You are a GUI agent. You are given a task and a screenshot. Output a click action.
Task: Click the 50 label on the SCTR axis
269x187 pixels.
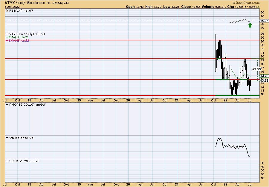(x=262, y=170)
